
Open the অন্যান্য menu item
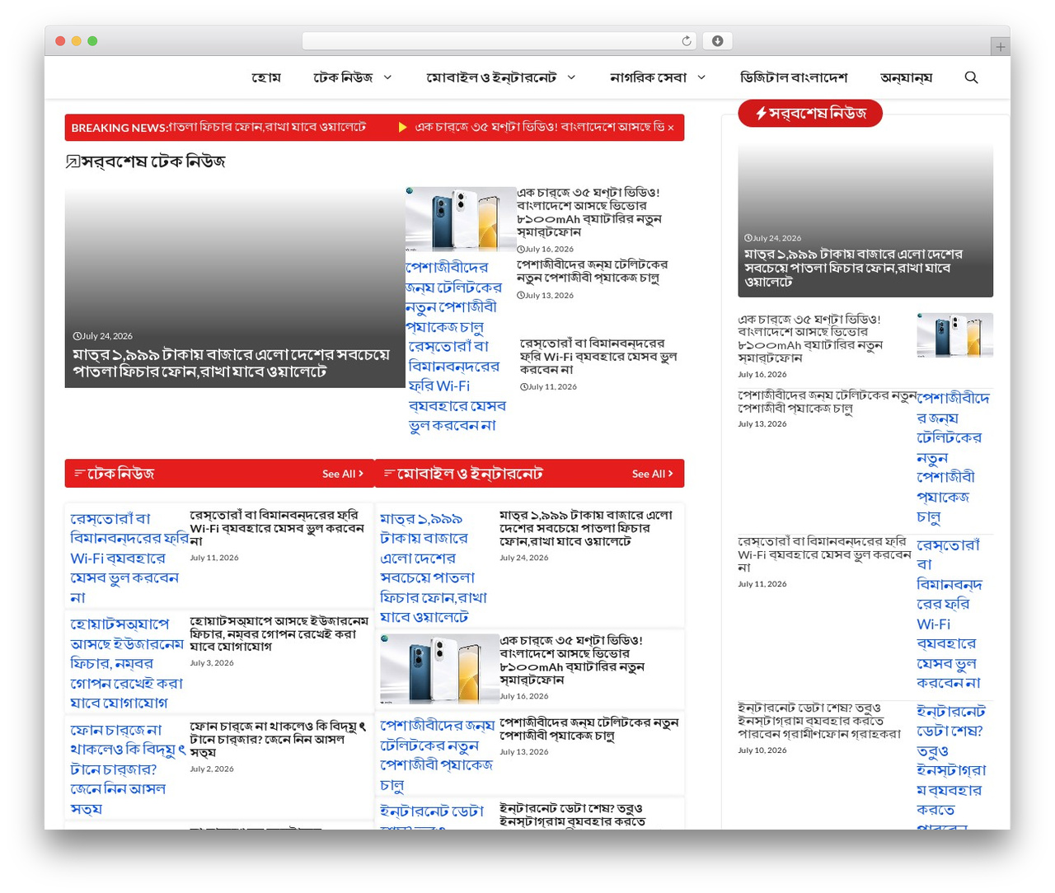pos(906,77)
